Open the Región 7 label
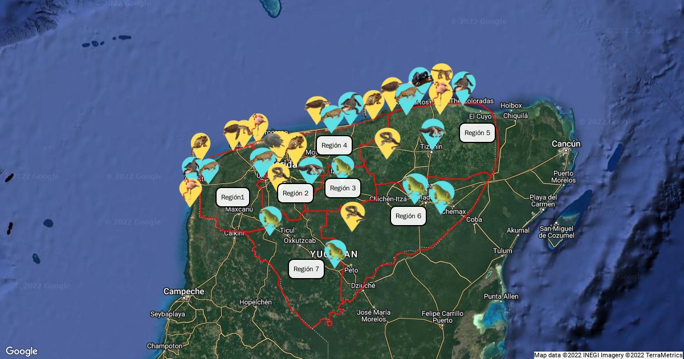 pyautogui.click(x=307, y=268)
